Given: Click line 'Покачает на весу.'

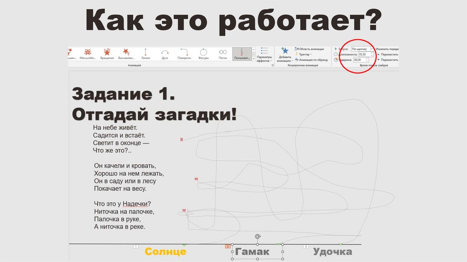Looking at the screenshot, I should 120,189.
